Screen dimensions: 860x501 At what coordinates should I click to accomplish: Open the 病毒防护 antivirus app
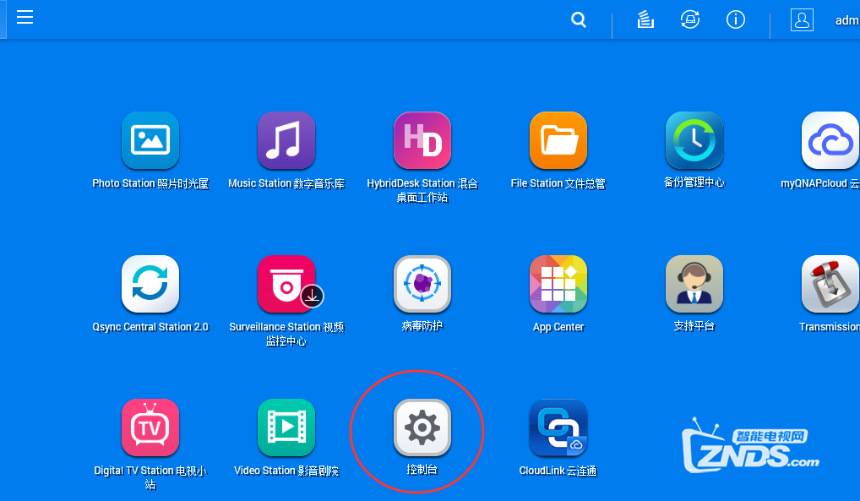tap(422, 284)
